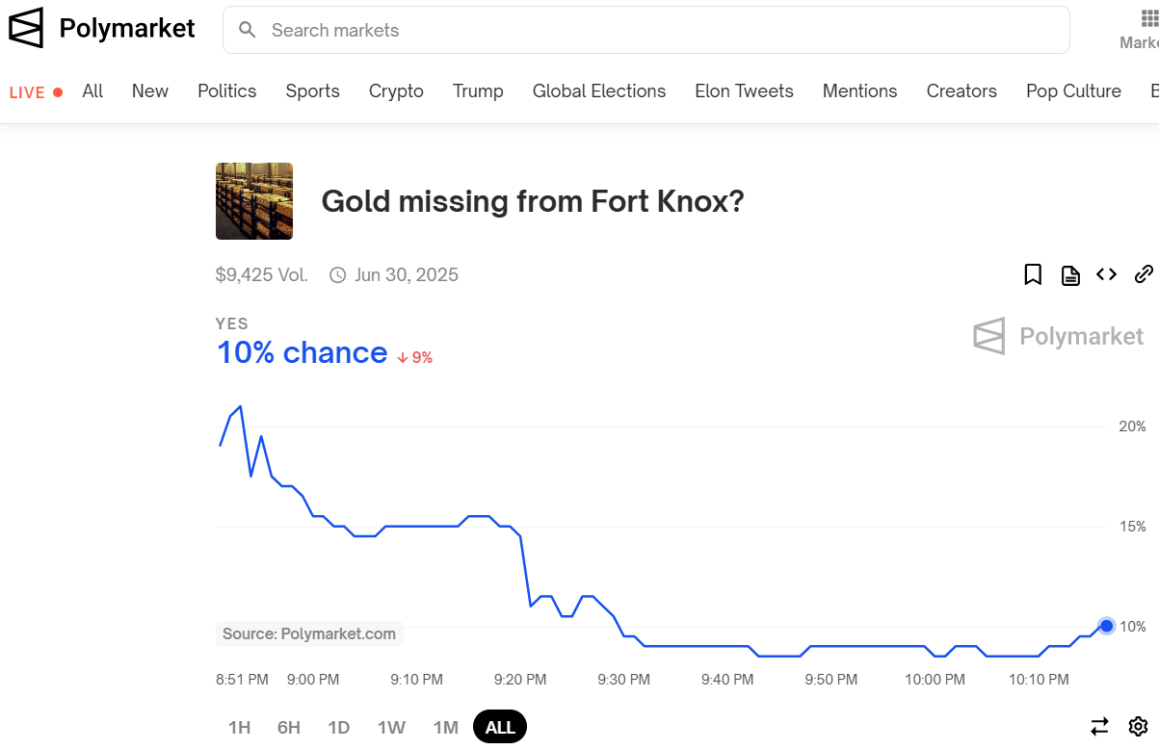Click the blue chart endpoint marker
Viewport: 1159px width, 749px height.
[1107, 626]
